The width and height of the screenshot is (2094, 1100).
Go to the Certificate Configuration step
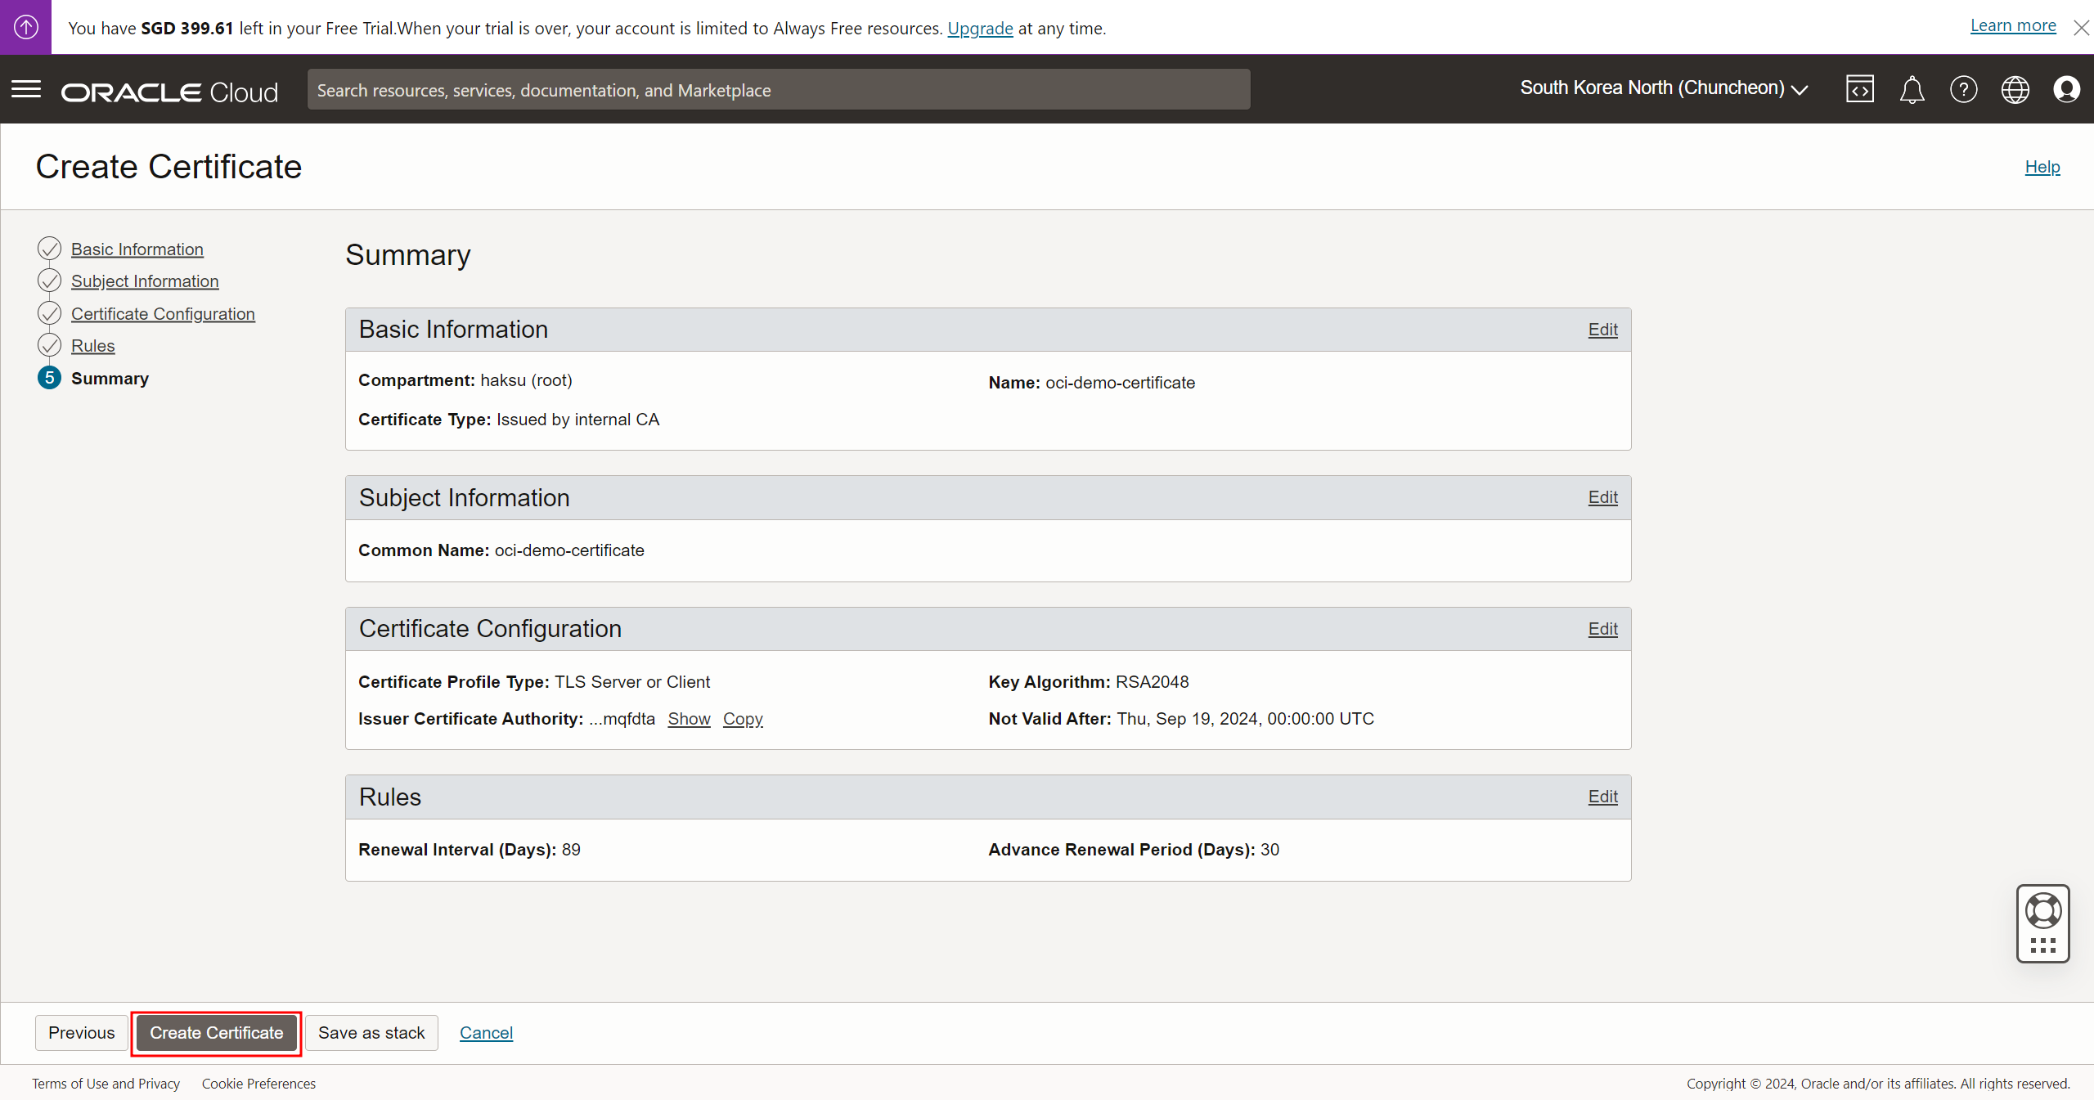[163, 314]
